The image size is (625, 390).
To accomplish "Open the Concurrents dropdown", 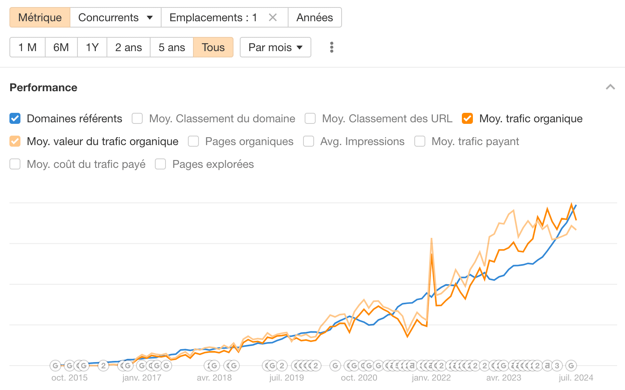I will (x=116, y=17).
